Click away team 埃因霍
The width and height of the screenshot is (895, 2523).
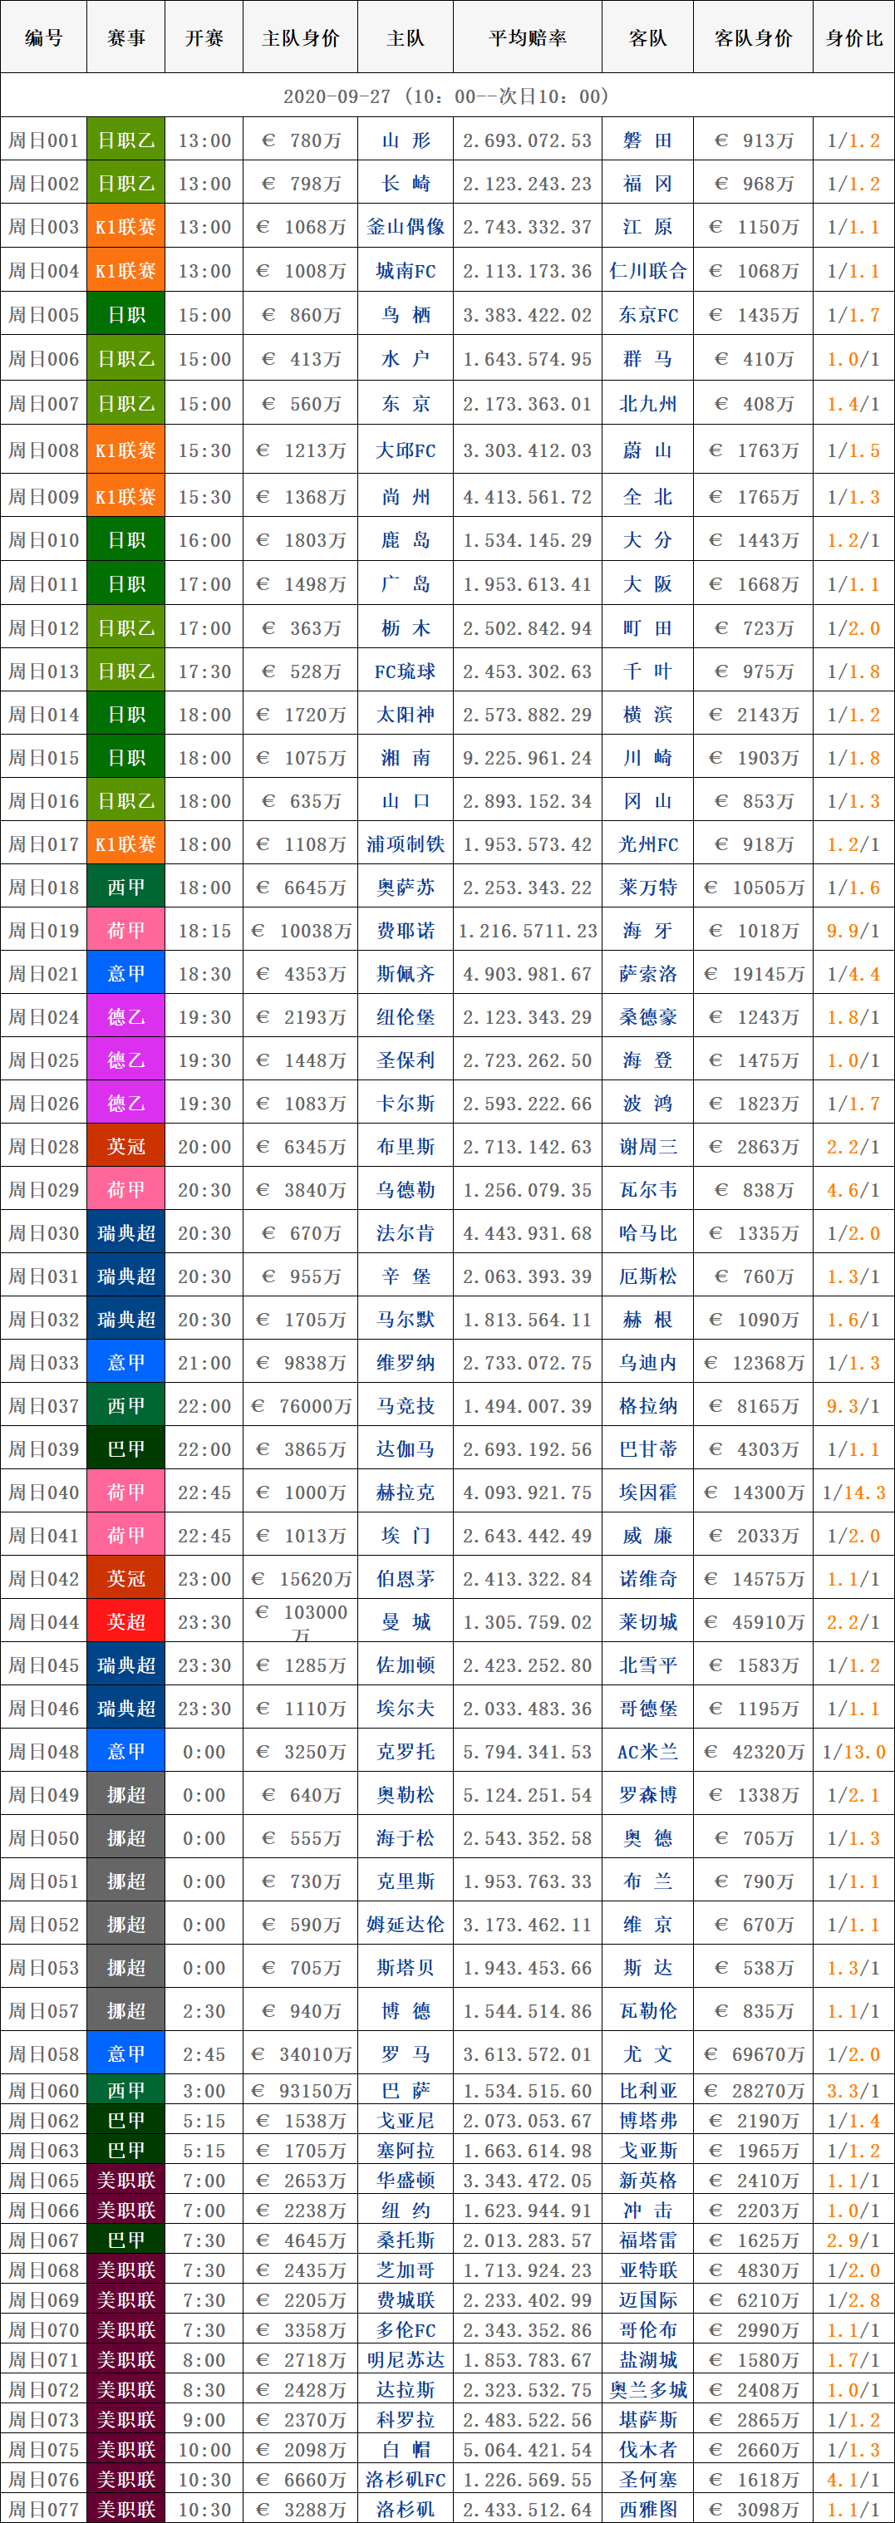point(647,1493)
